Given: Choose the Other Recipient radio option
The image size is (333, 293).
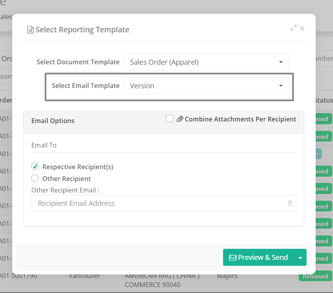Looking at the screenshot, I should [x=35, y=178].
